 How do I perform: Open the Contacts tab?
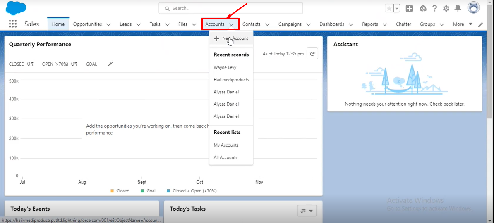[x=252, y=24]
